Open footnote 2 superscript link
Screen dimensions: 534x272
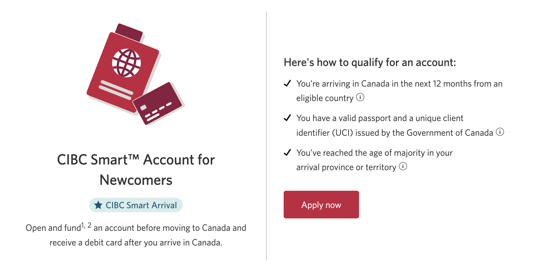pyautogui.click(x=89, y=225)
